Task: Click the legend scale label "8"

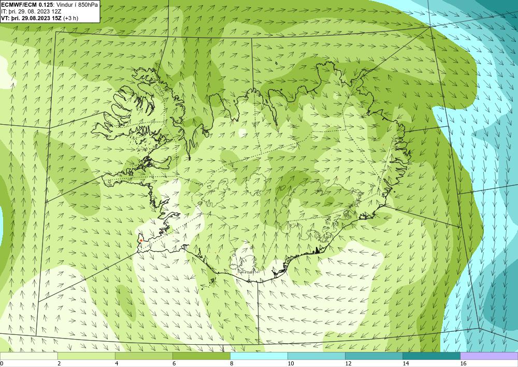Action: (232, 363)
